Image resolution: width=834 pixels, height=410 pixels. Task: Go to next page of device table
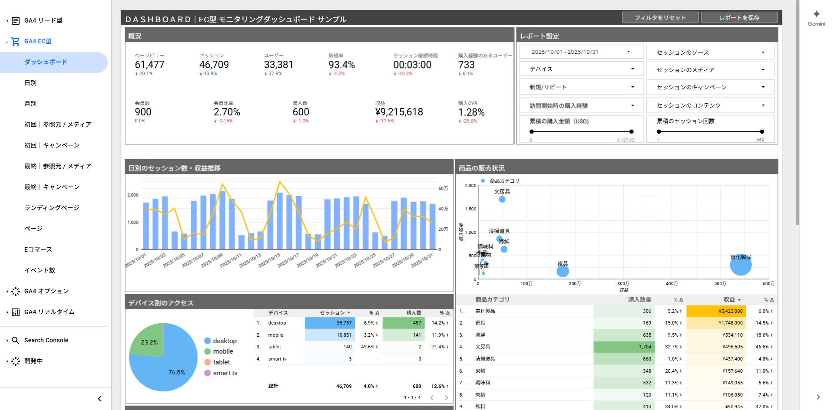446,397
